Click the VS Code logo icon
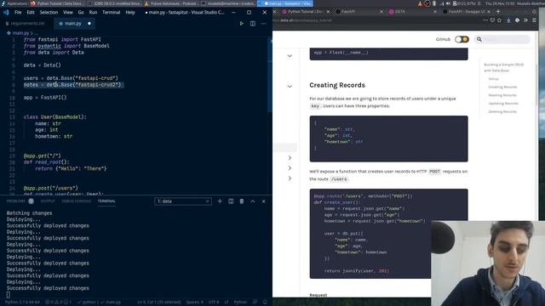This screenshot has width=545, height=306. [6, 12]
